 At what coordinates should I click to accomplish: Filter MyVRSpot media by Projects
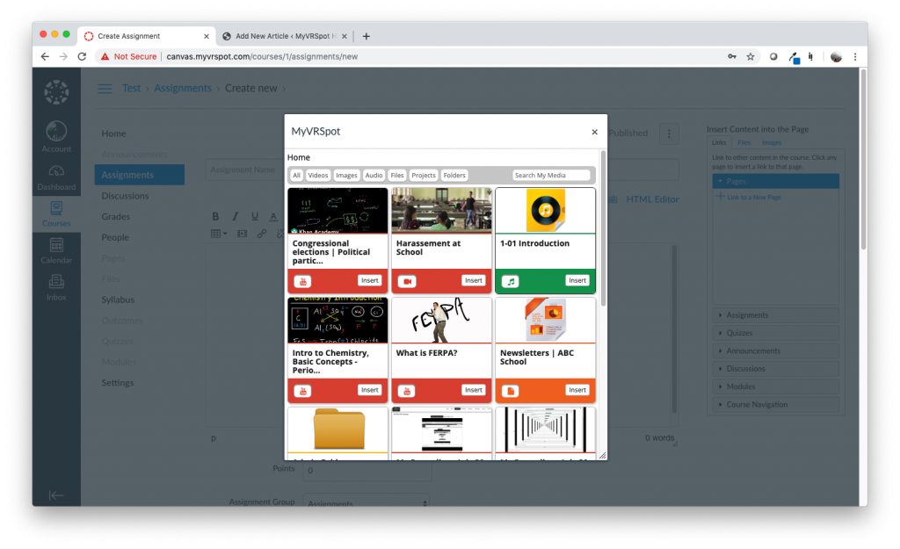423,176
